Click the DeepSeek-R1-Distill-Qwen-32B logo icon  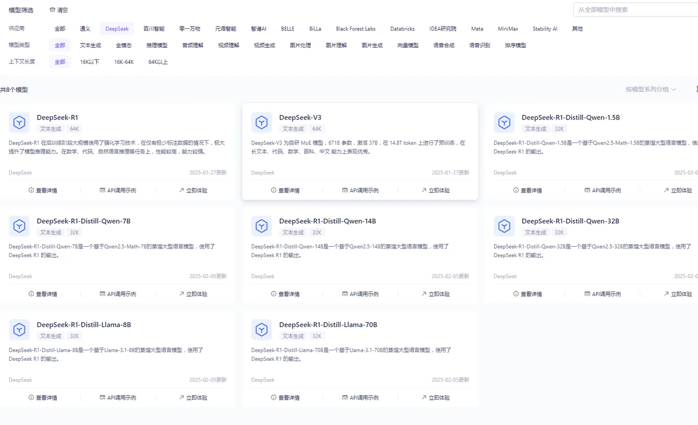[504, 226]
